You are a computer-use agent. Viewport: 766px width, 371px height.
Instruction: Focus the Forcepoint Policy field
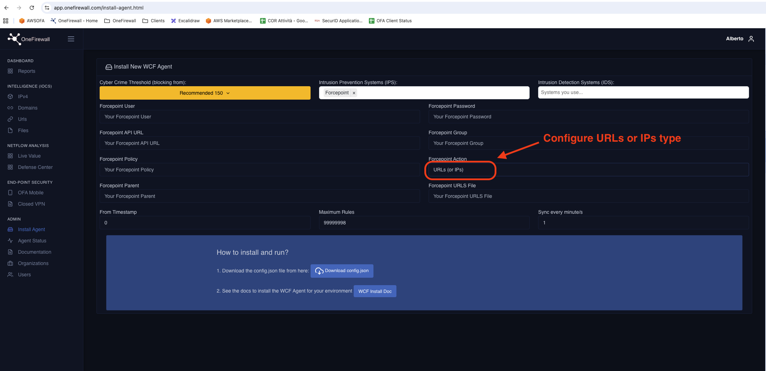click(260, 170)
